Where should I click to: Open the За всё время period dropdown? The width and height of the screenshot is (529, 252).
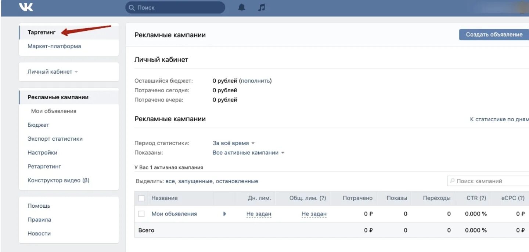click(x=234, y=143)
